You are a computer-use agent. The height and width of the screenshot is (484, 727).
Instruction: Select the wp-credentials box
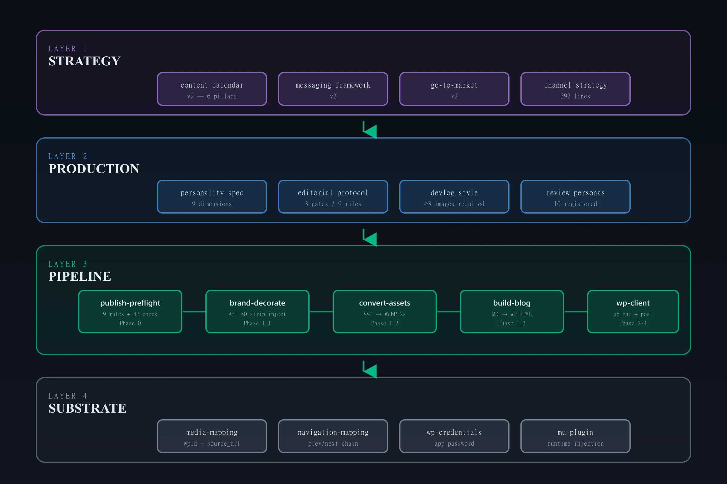[454, 436]
